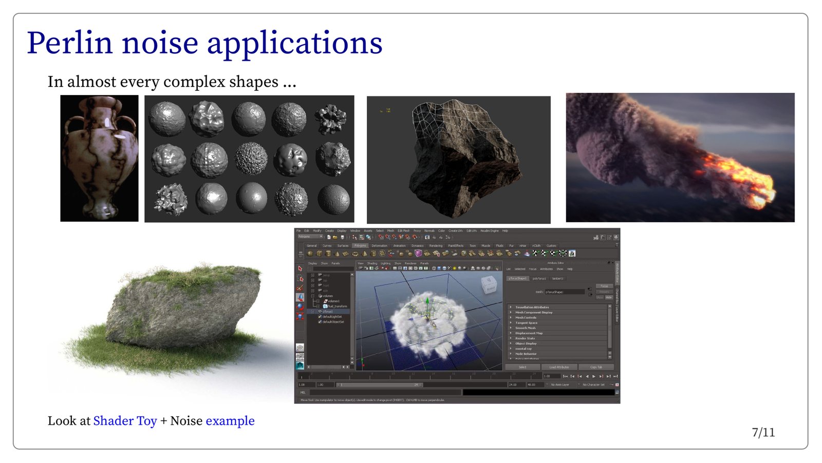
Task: Expand the pTorus1 node in outliner
Action: 313,312
